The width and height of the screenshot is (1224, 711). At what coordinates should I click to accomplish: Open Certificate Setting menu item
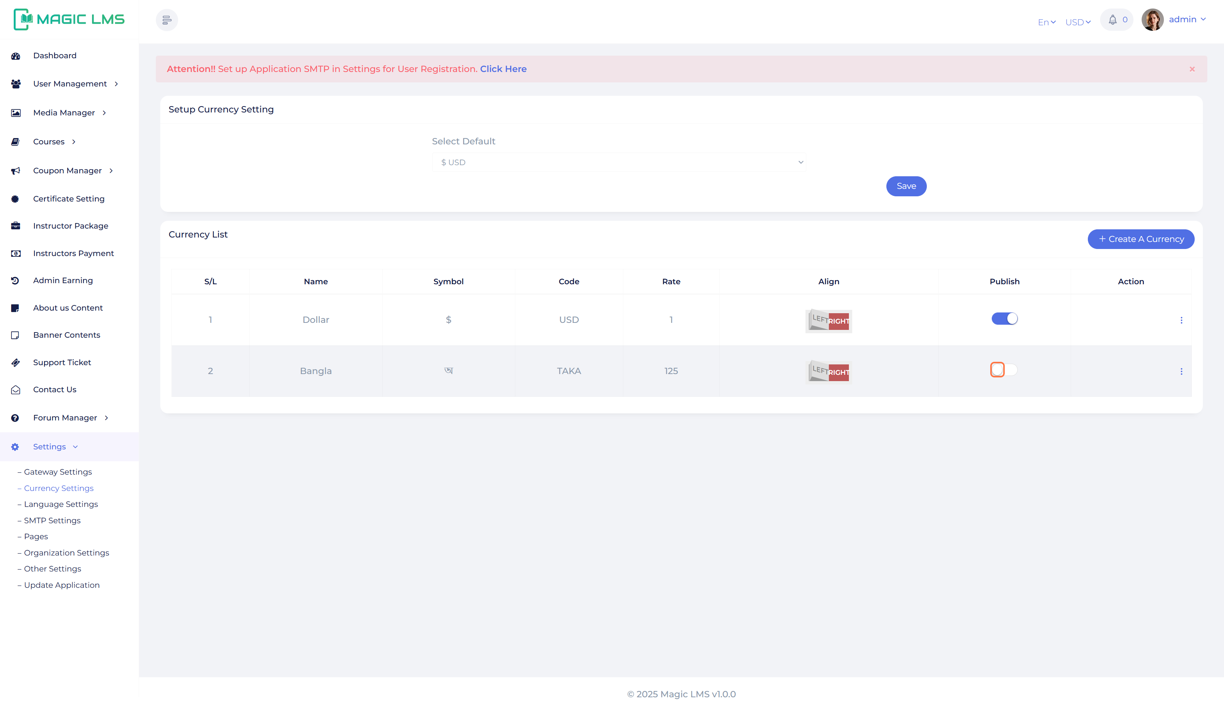pos(69,199)
